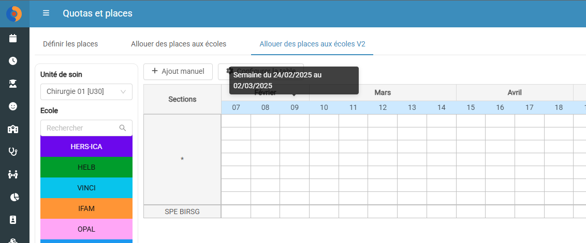
Task: Click week 18 column header
Action: pyautogui.click(x=559, y=108)
